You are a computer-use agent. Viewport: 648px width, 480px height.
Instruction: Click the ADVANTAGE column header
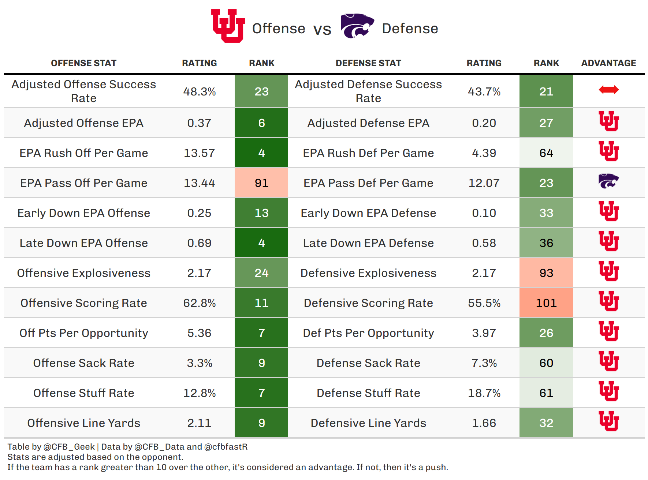pos(608,63)
